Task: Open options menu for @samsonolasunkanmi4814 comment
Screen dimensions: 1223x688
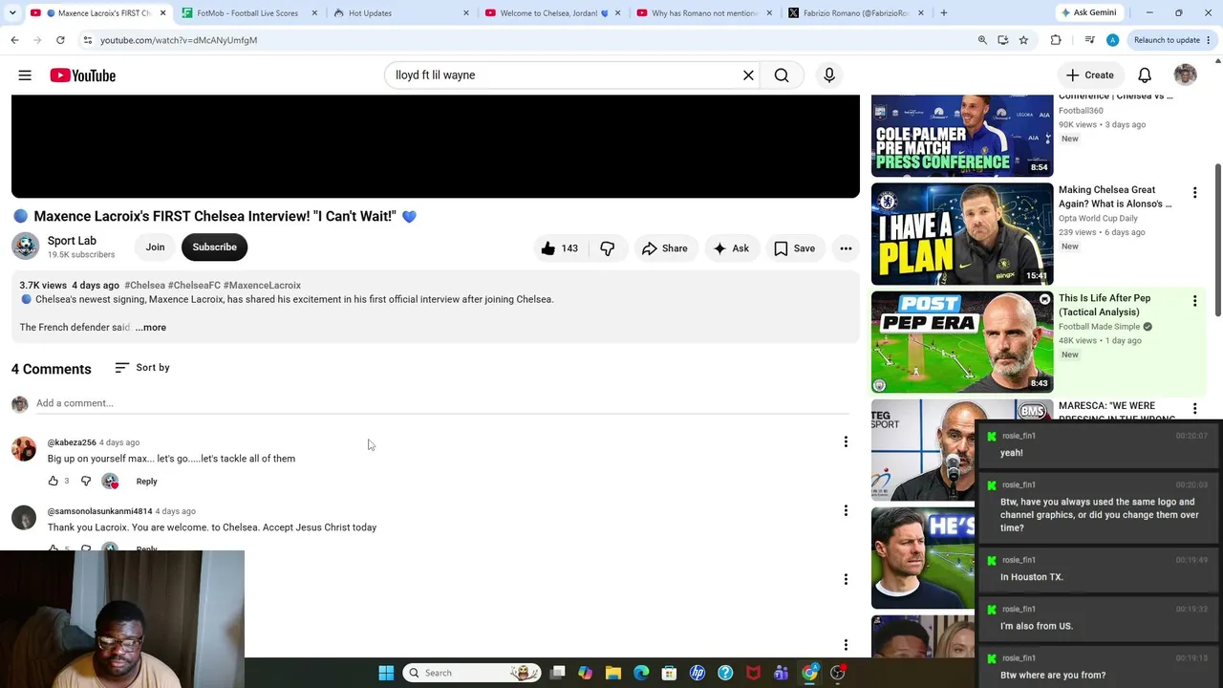Action: 846,511
